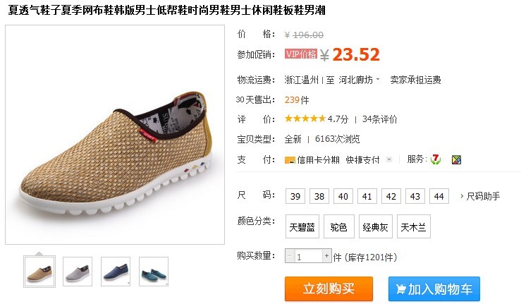Select shoe size 44

click(x=439, y=196)
